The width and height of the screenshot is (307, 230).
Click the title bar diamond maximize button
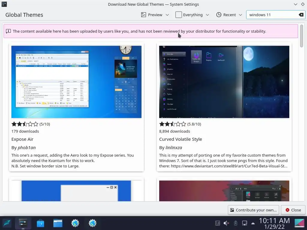pos(303,4)
